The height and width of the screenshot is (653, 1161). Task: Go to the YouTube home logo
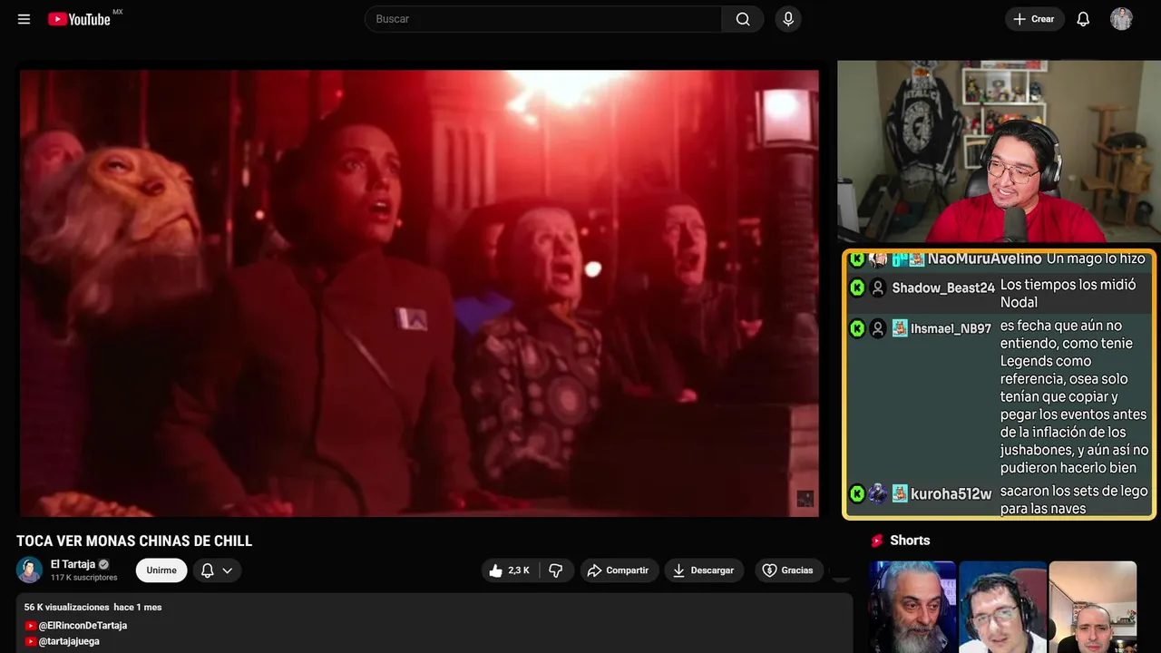pyautogui.click(x=79, y=19)
